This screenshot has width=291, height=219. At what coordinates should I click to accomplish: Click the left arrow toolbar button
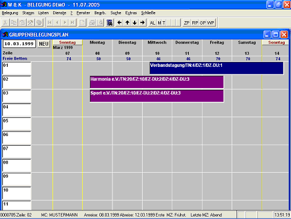tap(119, 23)
